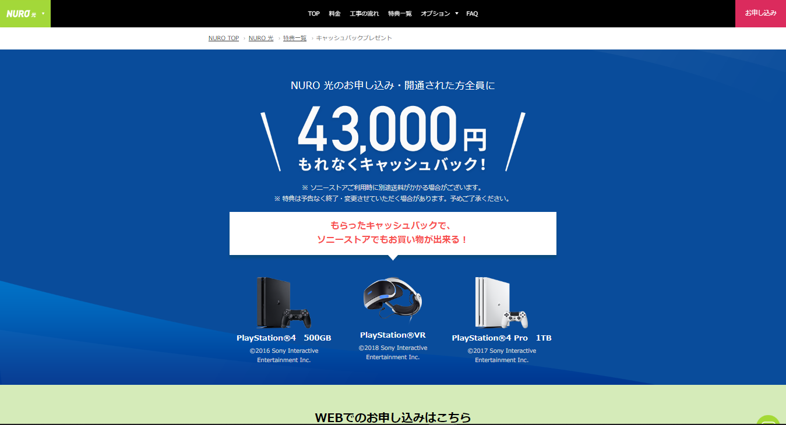
Task: Click the もらったキャッシュバックで、 text
Action: pos(391,225)
